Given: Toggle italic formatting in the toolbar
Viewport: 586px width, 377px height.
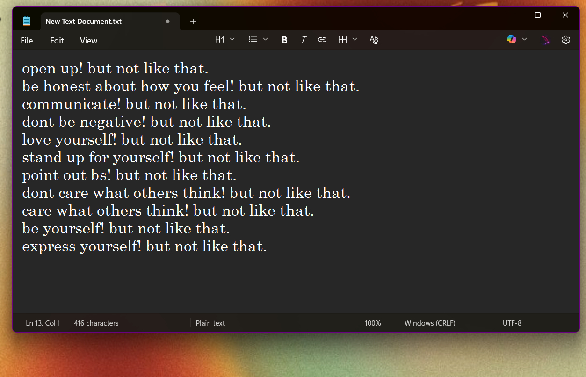Looking at the screenshot, I should click(303, 40).
